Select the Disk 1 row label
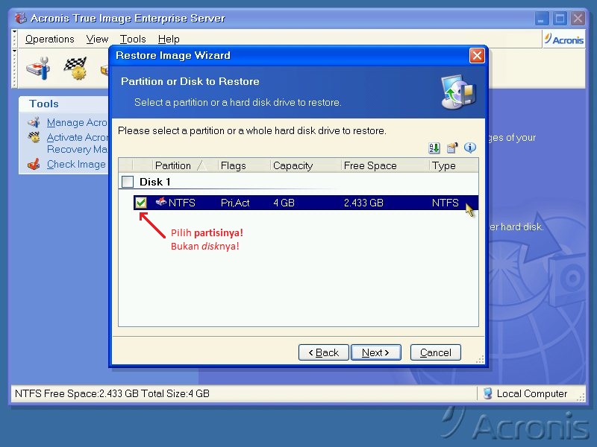The image size is (597, 447). [155, 182]
